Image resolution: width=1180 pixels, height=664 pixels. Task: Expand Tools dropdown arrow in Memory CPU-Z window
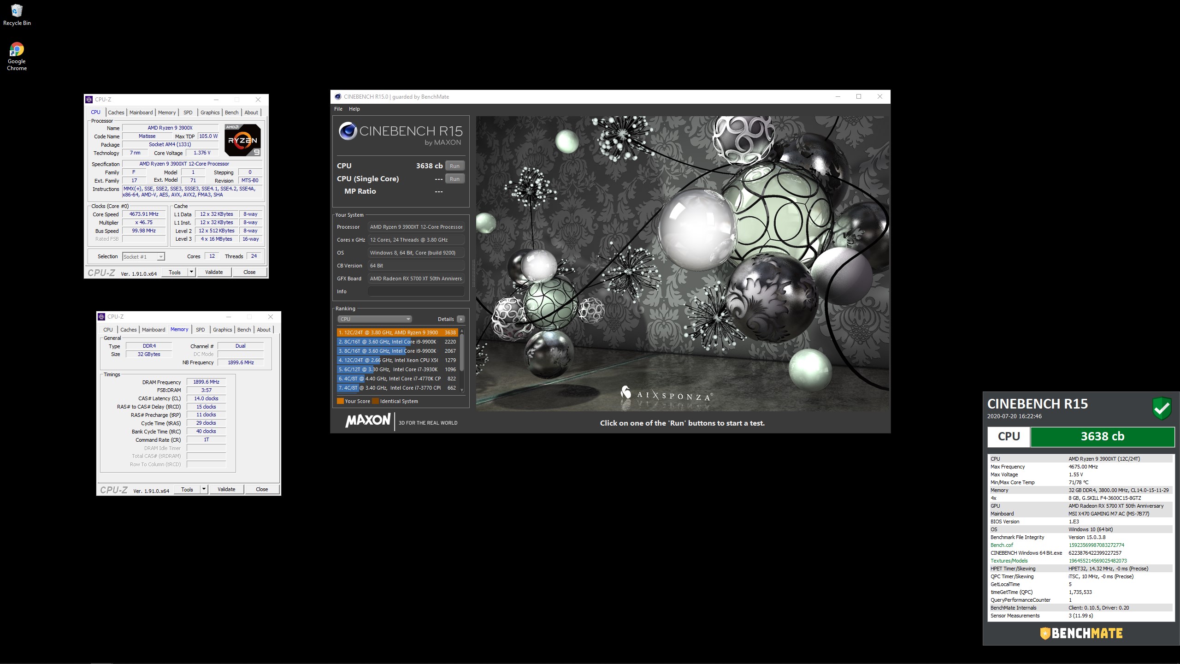(x=204, y=489)
